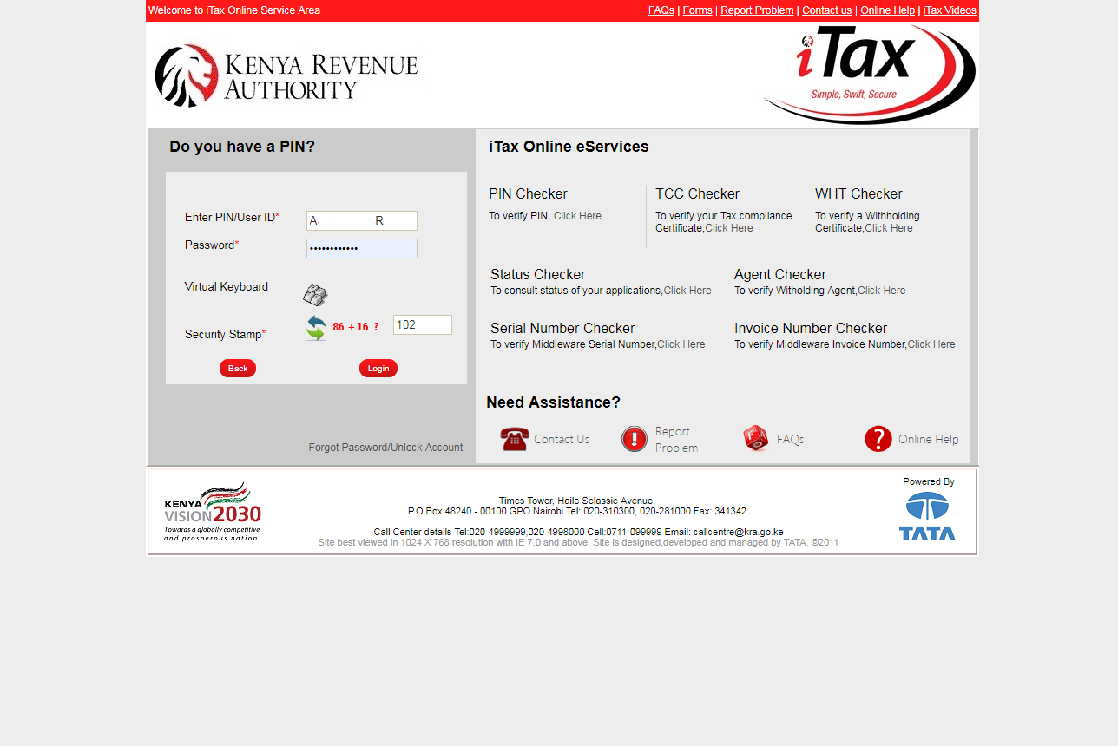Open Contact us link in top bar
This screenshot has height=746, width=1118.
(x=826, y=10)
